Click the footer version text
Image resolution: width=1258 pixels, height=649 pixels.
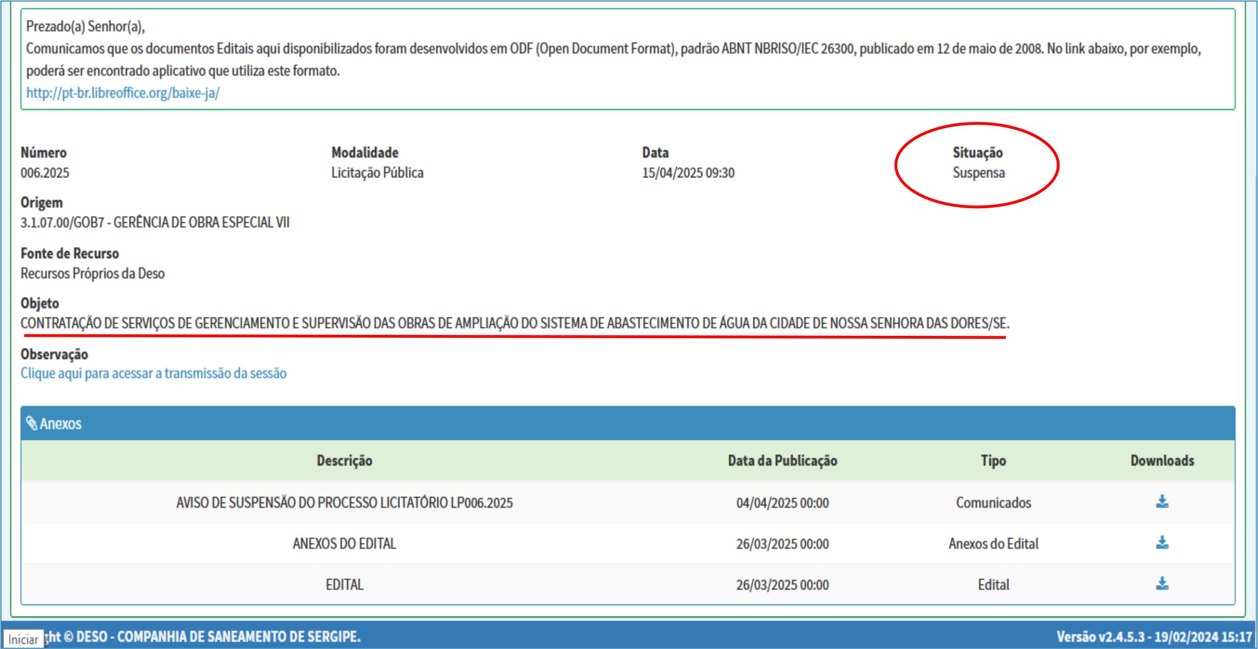coord(1155,637)
